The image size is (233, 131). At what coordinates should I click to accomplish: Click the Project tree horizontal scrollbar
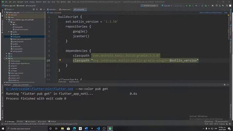pyautogui.click(x=19, y=83)
